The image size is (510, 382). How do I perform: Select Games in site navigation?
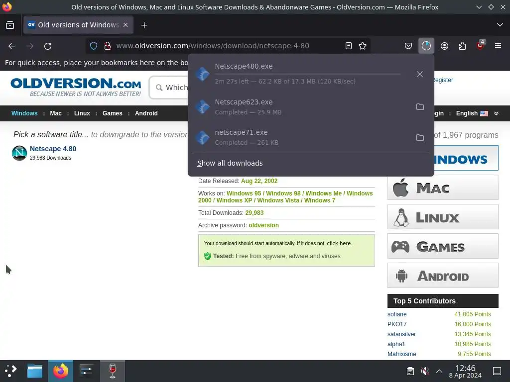[112, 113]
